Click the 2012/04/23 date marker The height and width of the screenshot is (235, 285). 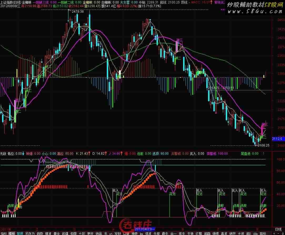pyautogui.click(x=145, y=229)
